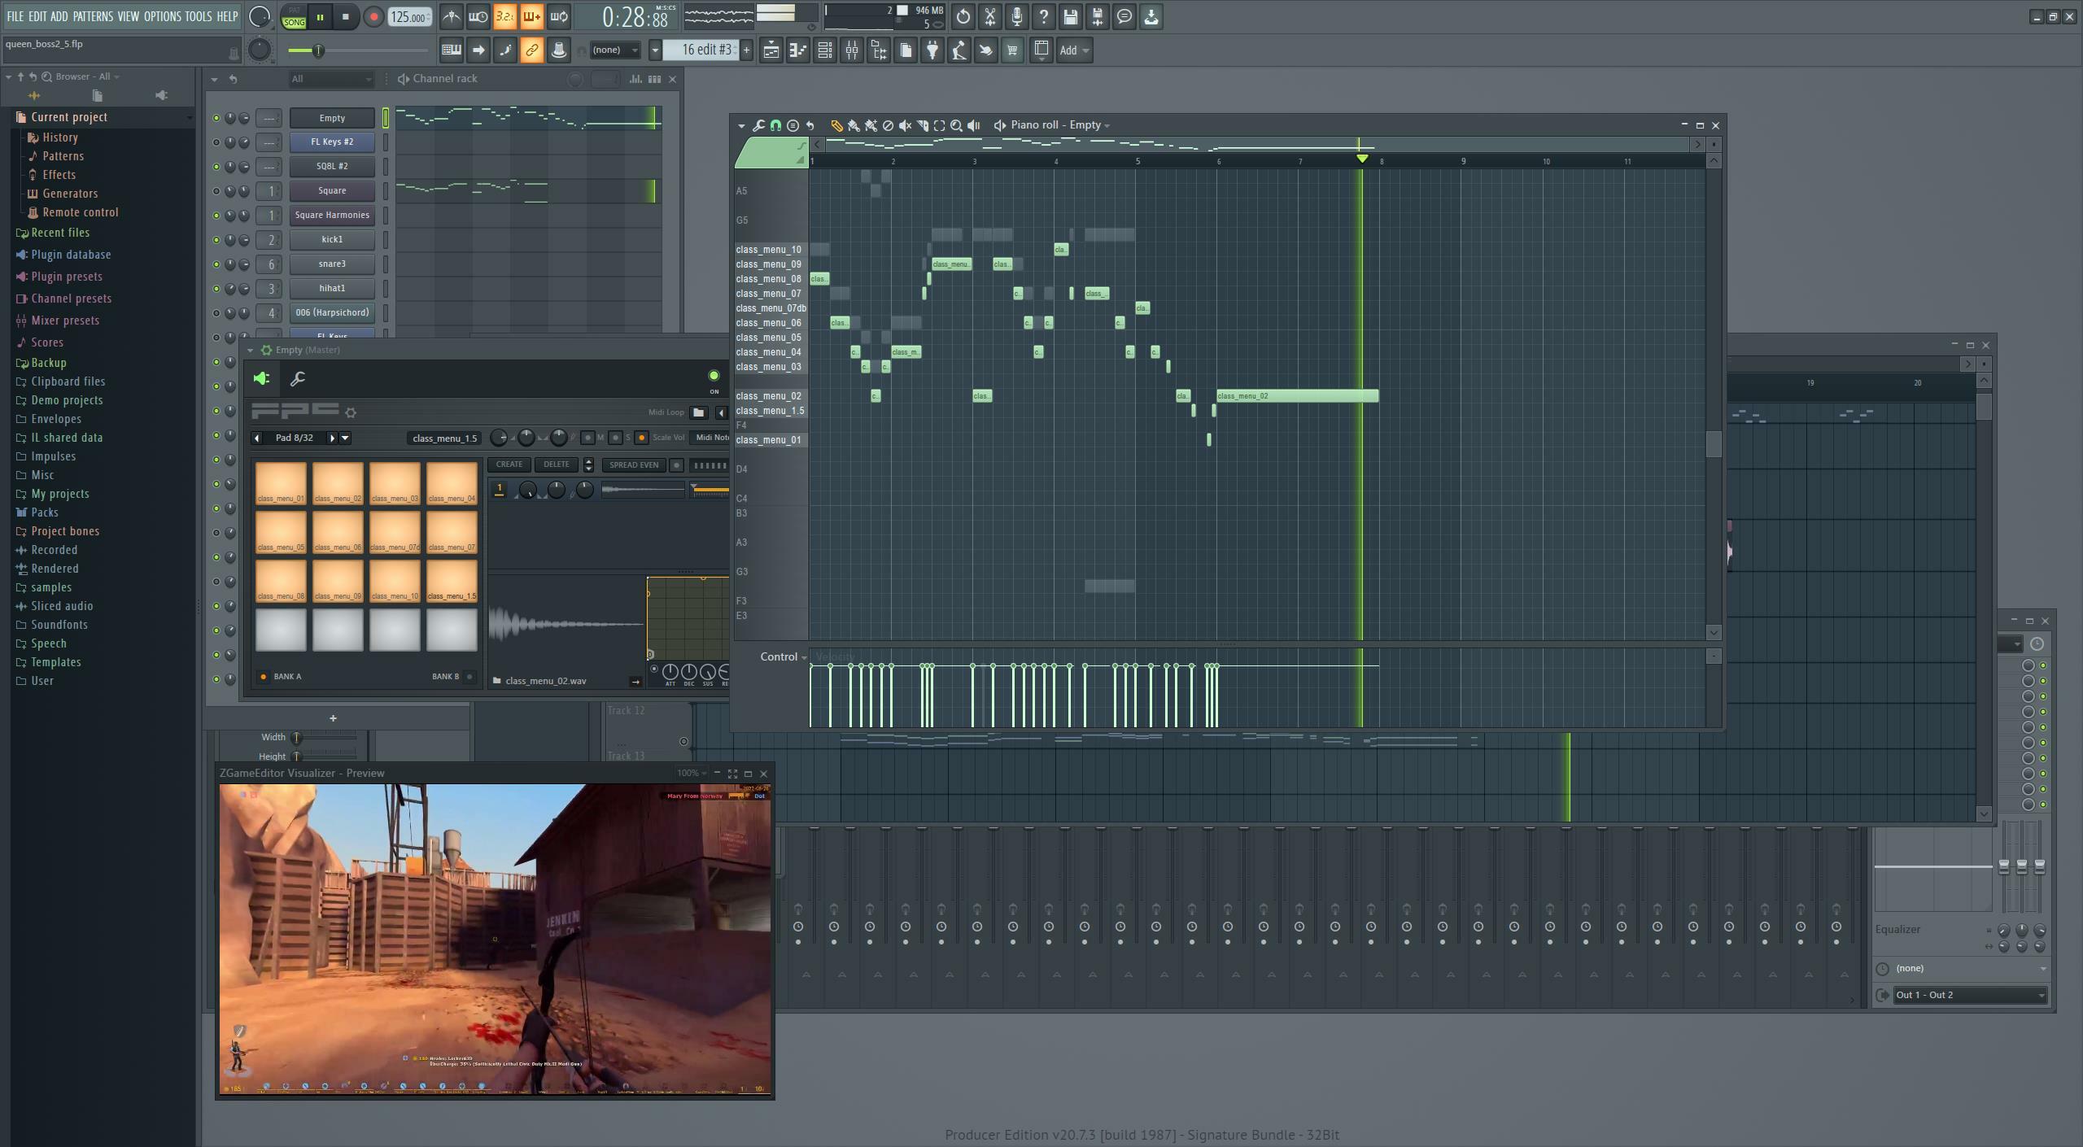Click the Save project floppy icon

[1071, 16]
